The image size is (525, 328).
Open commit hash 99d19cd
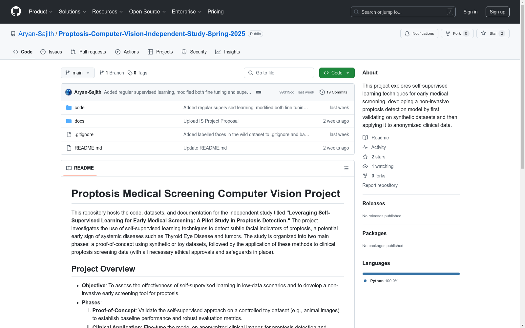click(287, 92)
